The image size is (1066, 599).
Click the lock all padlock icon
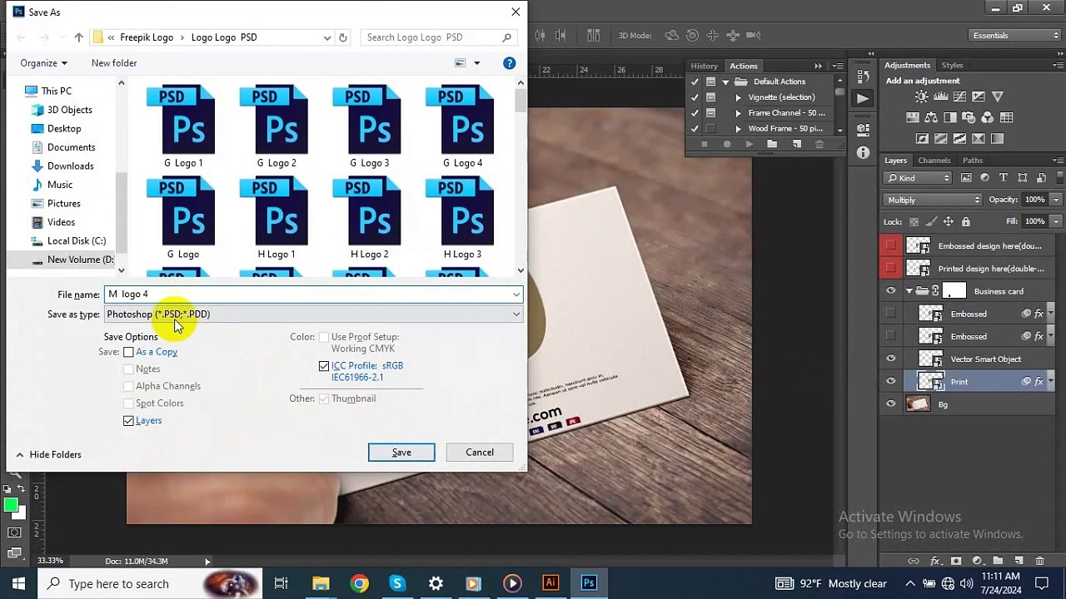click(x=966, y=221)
